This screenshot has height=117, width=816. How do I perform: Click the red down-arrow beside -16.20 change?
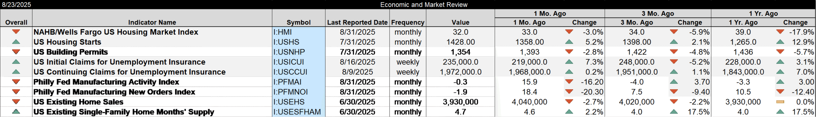tap(569, 82)
